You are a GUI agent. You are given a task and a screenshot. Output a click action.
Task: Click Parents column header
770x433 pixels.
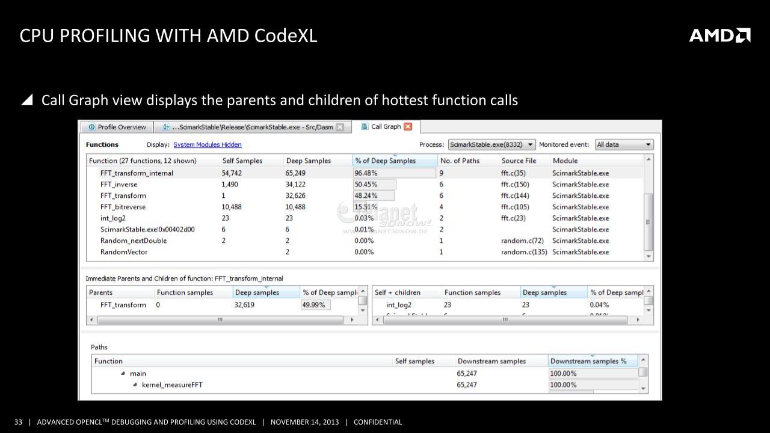[120, 293]
